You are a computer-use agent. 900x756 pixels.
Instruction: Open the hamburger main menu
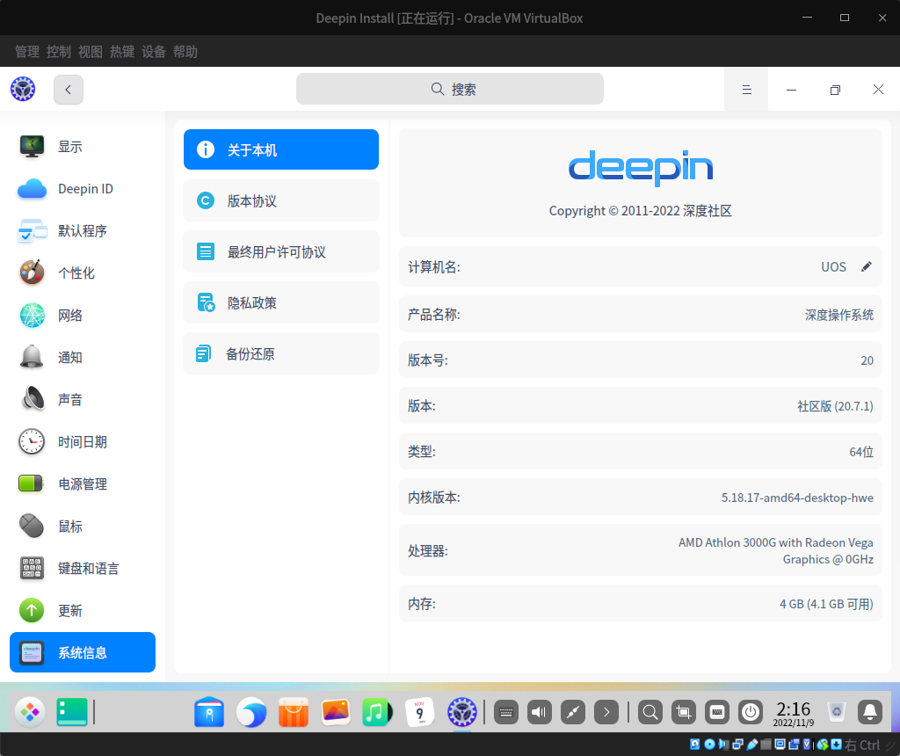click(x=747, y=90)
